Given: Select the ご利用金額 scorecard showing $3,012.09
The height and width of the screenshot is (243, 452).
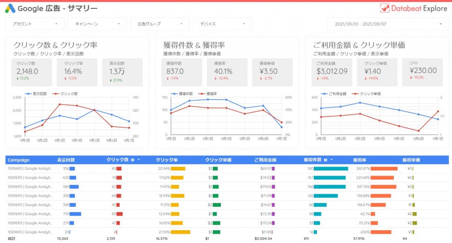Looking at the screenshot, I should (x=332, y=72).
